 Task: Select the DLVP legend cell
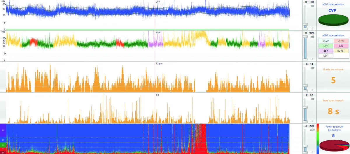(x=326, y=41)
